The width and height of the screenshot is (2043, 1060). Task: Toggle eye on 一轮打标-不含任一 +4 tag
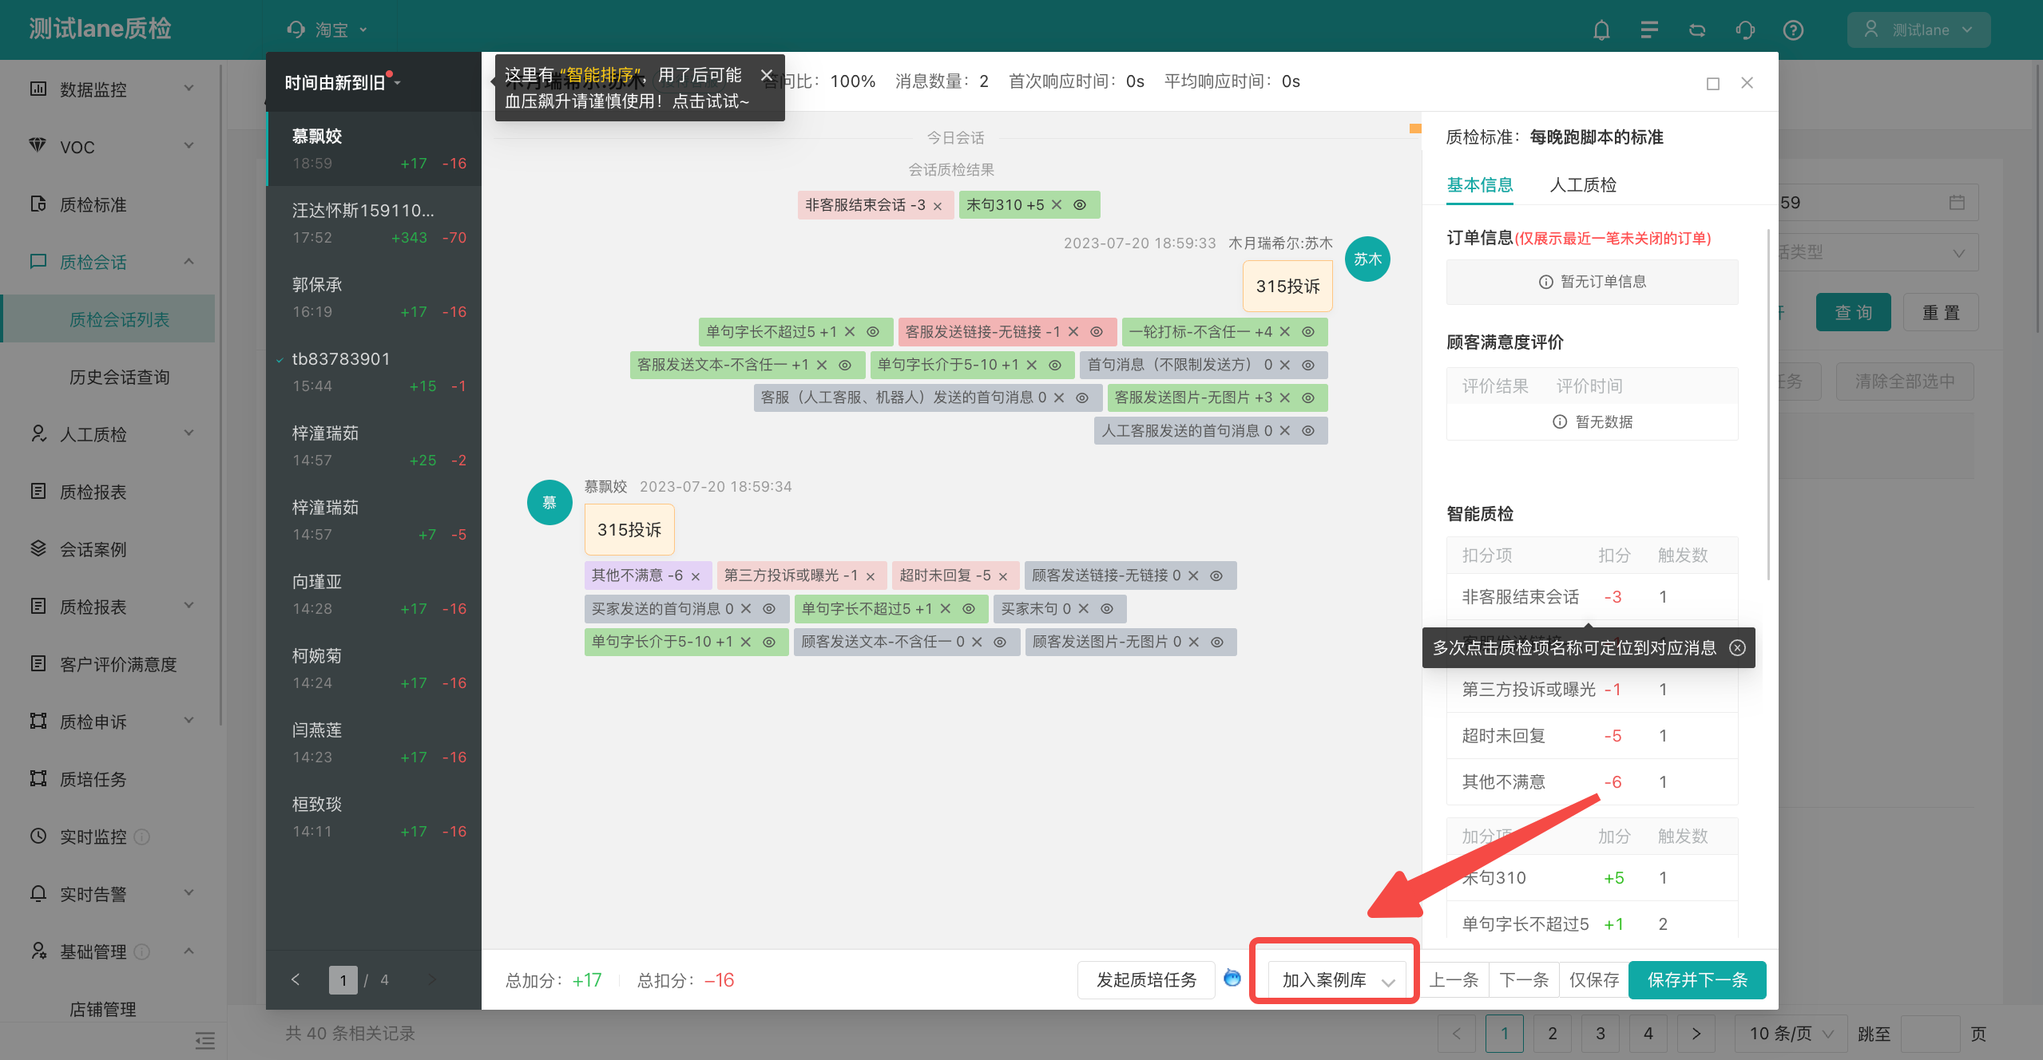[x=1307, y=332]
